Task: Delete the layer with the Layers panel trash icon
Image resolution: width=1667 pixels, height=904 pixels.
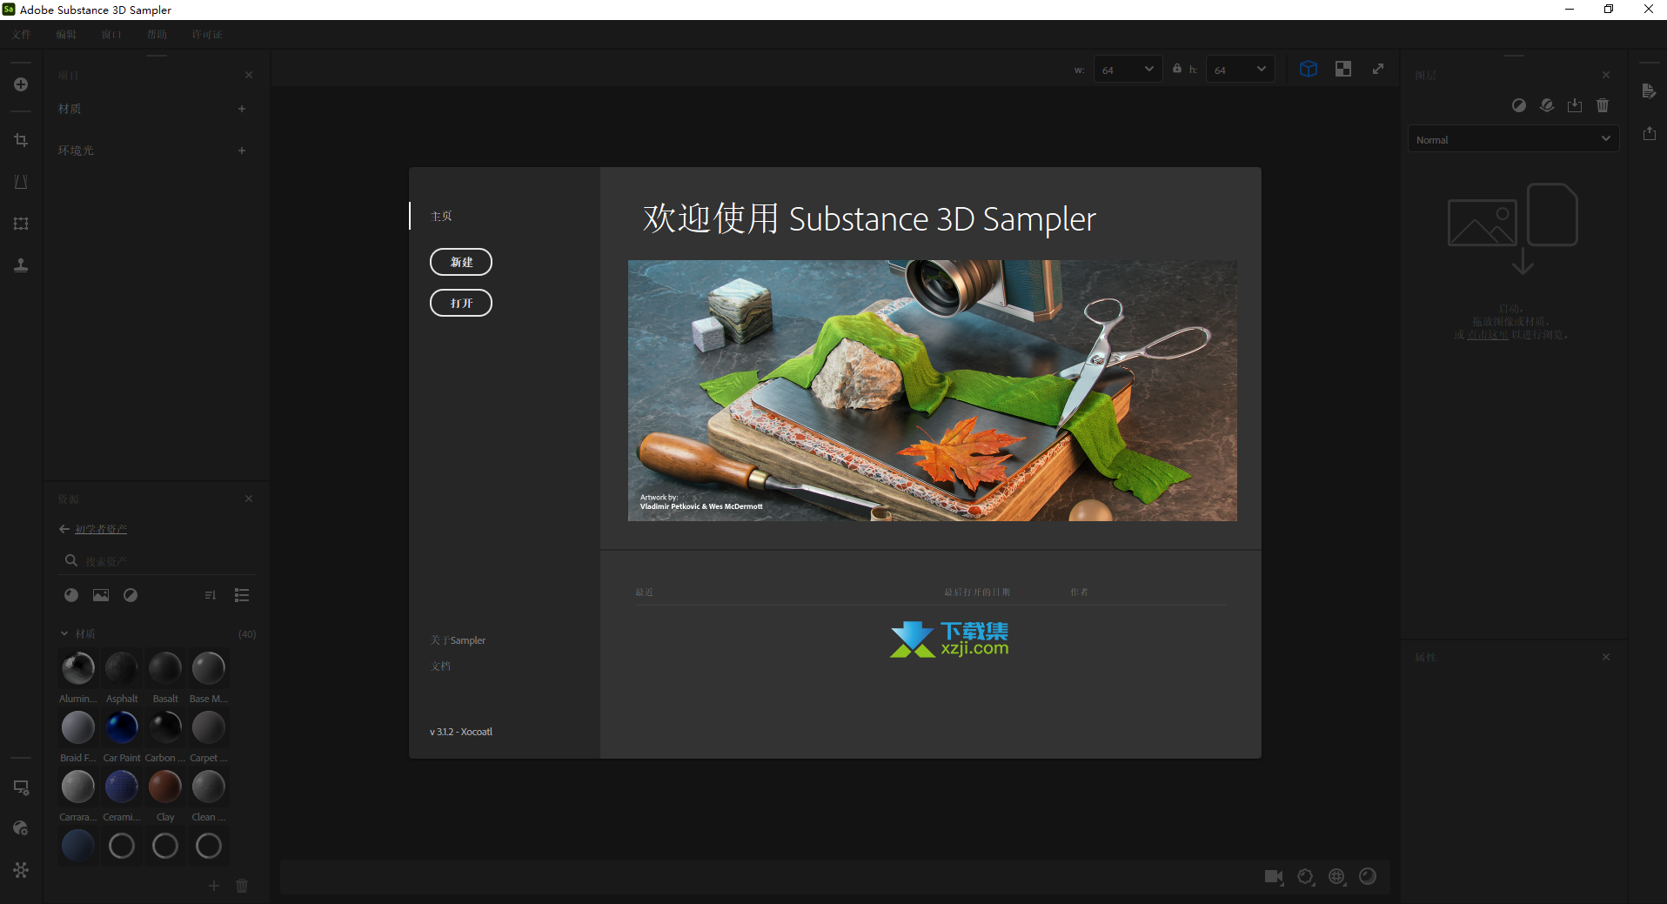Action: pos(1603,105)
